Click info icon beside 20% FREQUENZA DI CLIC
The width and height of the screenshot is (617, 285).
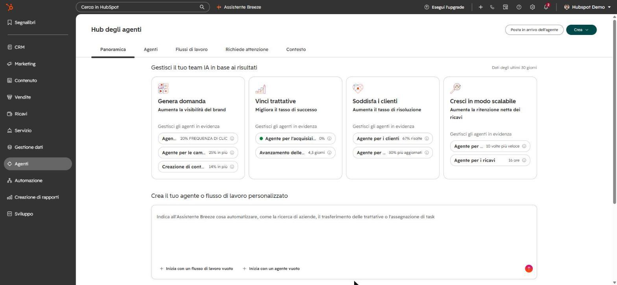pyautogui.click(x=232, y=139)
